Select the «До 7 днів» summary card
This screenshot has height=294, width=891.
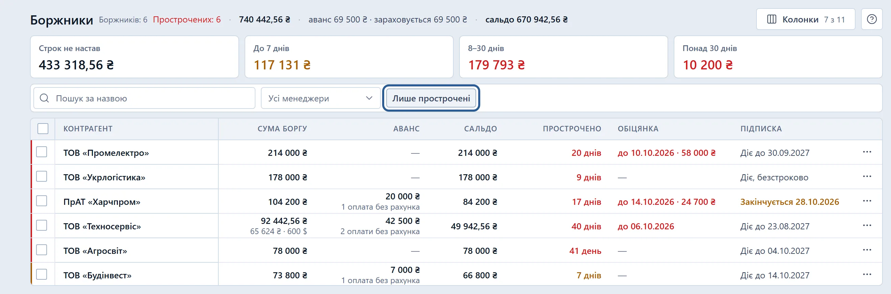349,57
